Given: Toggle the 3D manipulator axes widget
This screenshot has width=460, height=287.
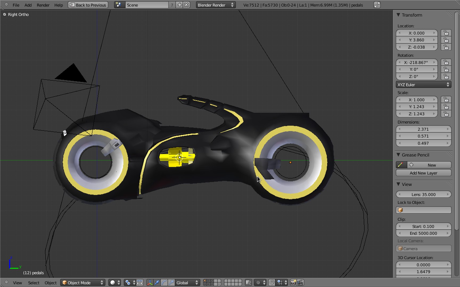Looking at the screenshot, I should 150,282.
